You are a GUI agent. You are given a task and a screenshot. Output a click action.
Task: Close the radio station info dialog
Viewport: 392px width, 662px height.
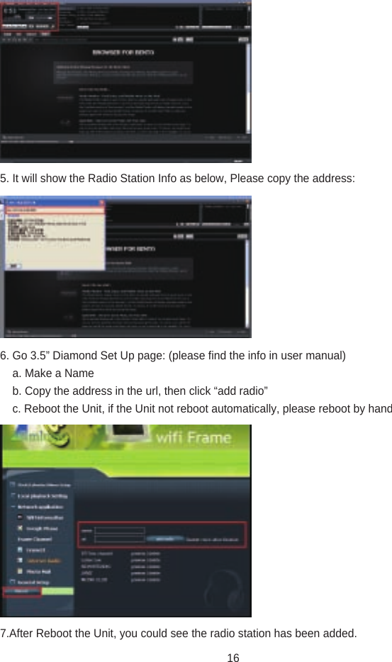tap(101, 203)
